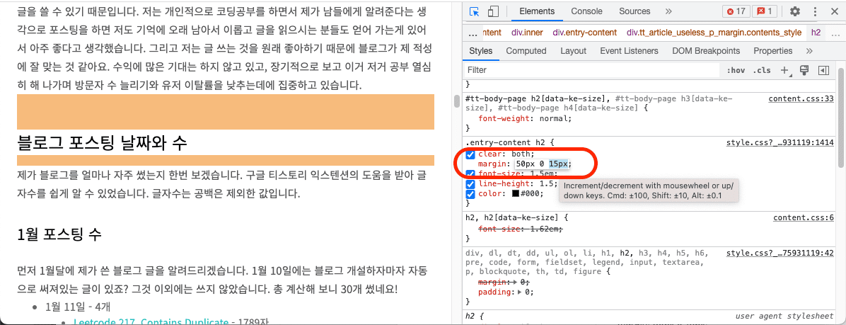Switch to the Sources tab
Viewport: 846px width, 325px height.
pos(634,11)
